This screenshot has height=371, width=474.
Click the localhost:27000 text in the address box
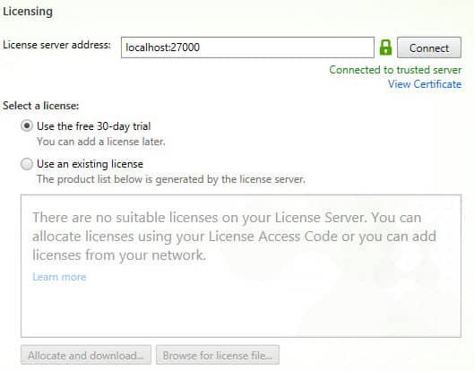point(163,47)
